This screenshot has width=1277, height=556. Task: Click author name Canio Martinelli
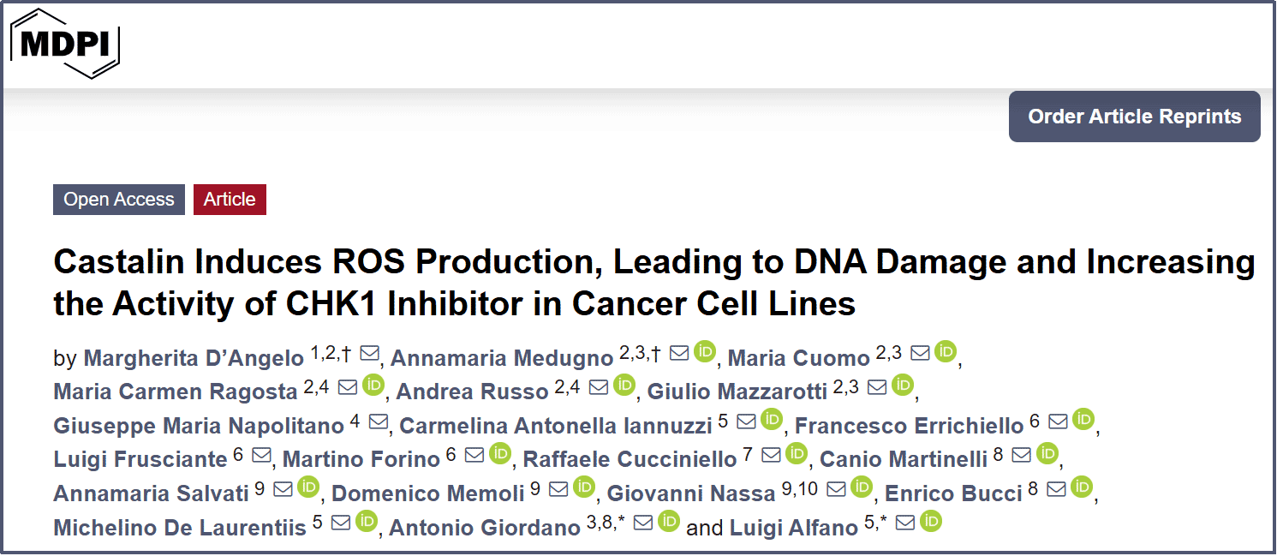pos(904,459)
